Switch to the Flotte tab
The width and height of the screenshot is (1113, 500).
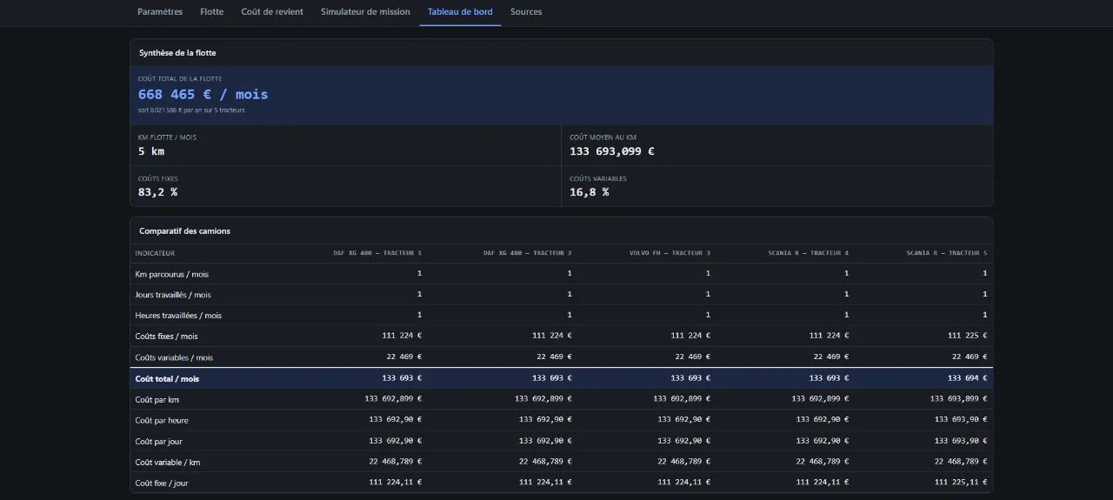pyautogui.click(x=211, y=12)
